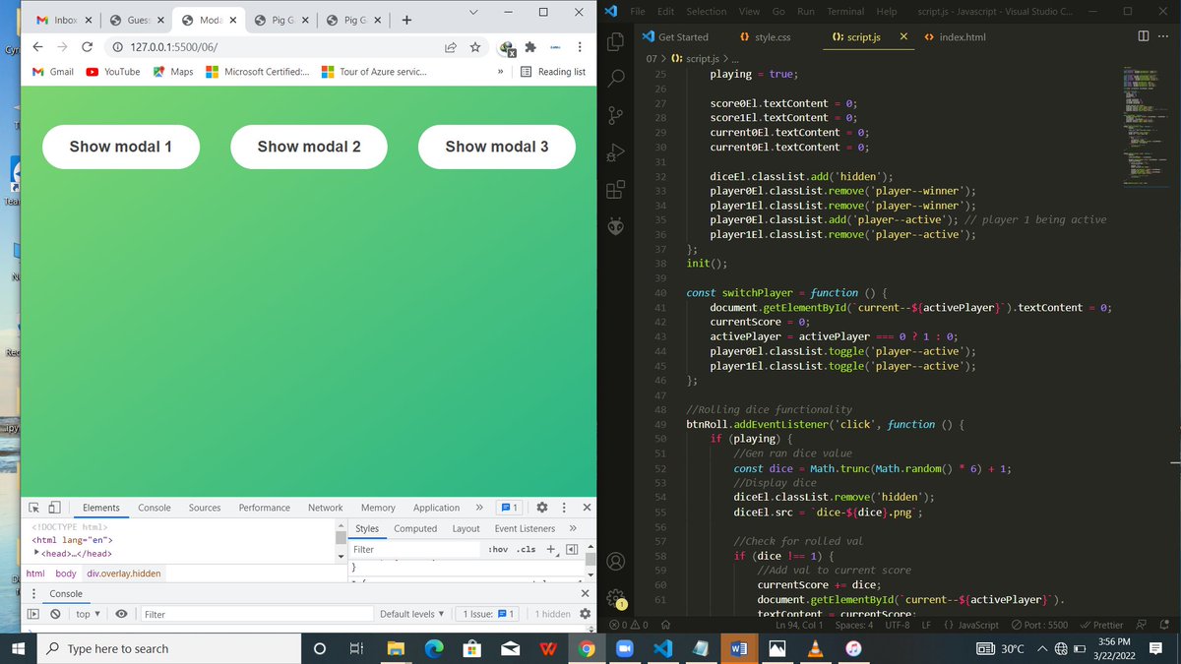Open the style.css editor tab

point(771,36)
